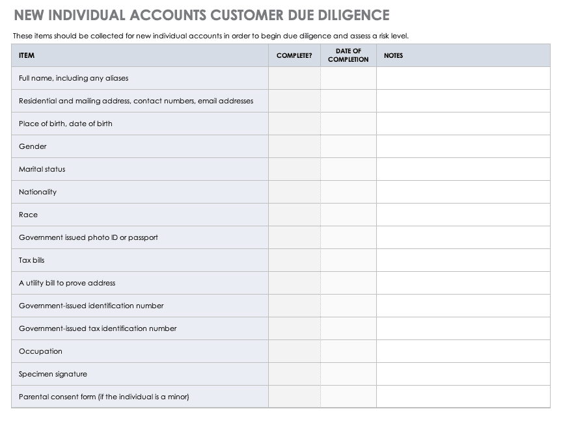Select the Complete? cell for Occupation row
Viewport: 563px width, 424px height.
pyautogui.click(x=294, y=351)
